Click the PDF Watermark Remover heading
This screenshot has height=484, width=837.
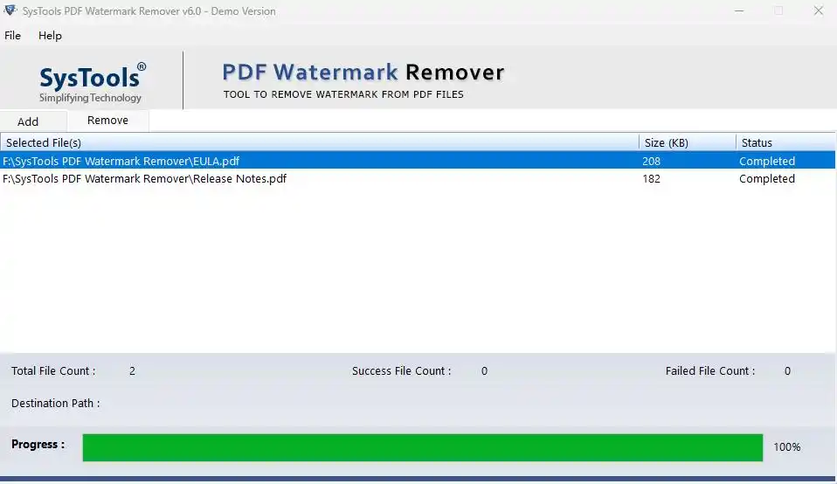[363, 73]
